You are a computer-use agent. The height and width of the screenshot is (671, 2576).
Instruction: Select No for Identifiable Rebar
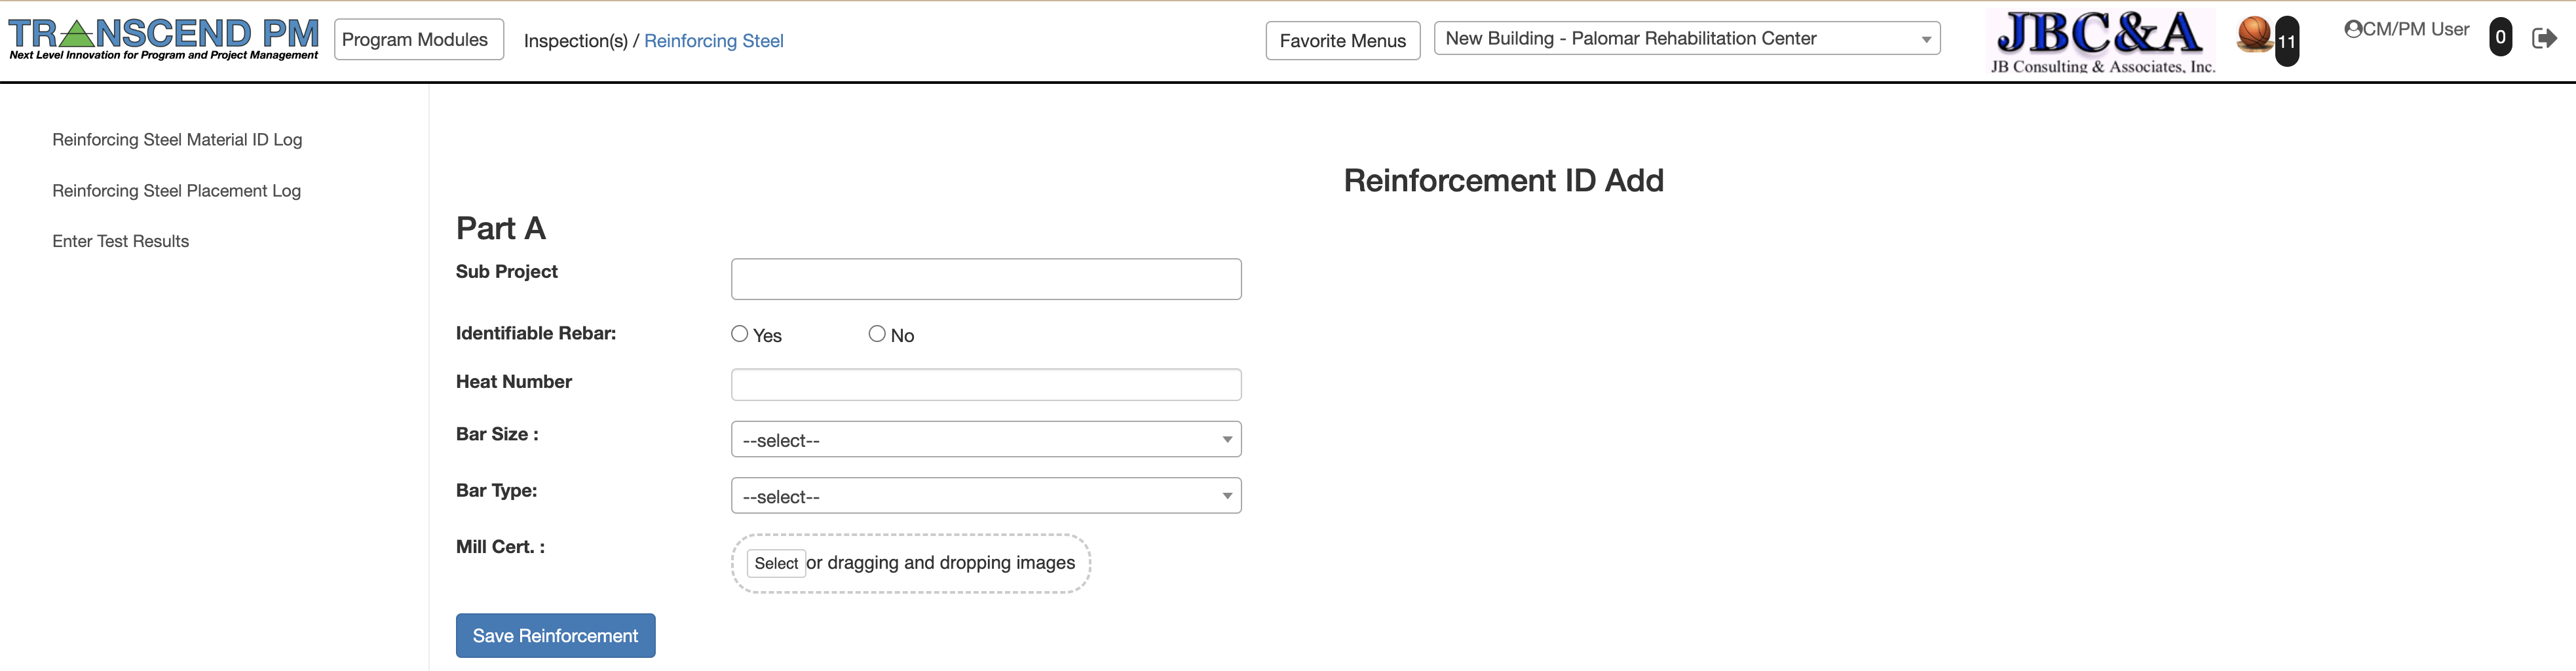click(x=877, y=334)
